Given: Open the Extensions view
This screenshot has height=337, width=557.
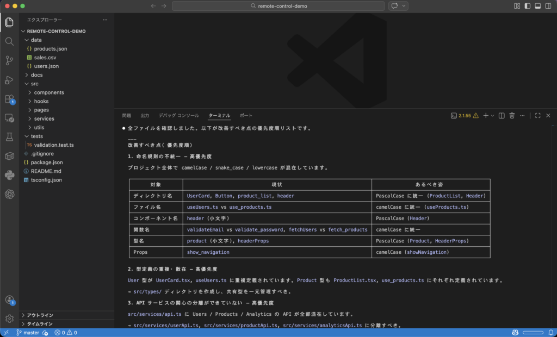Looking at the screenshot, I should (9, 99).
